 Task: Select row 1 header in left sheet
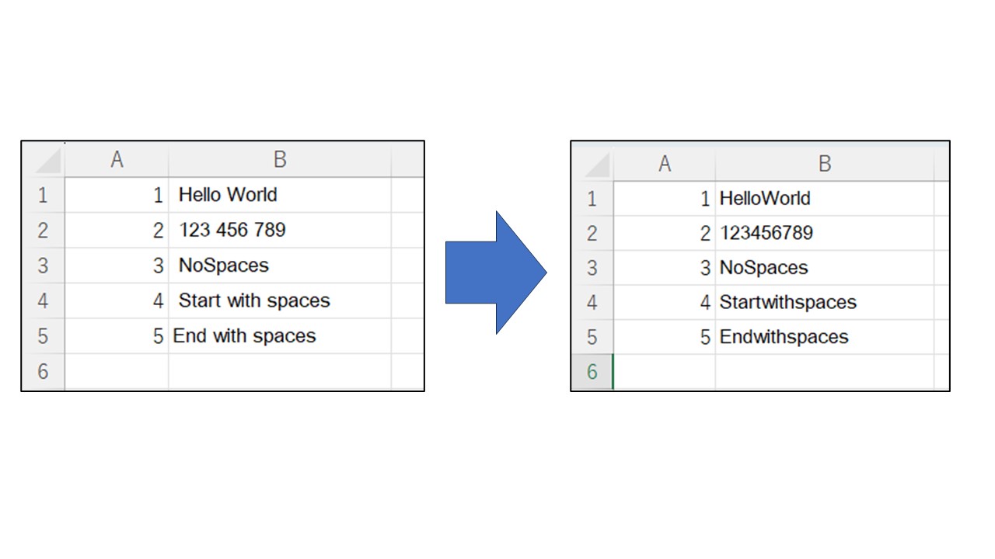pos(43,195)
